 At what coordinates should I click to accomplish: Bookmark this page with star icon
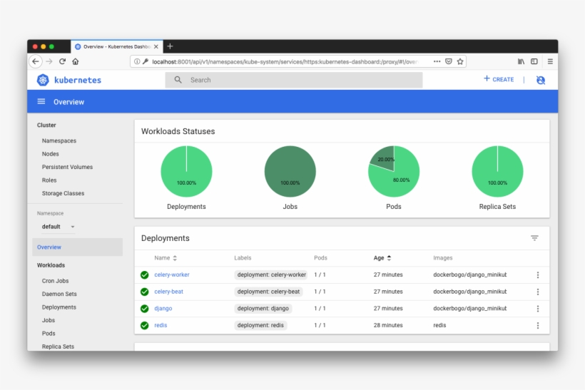point(460,61)
